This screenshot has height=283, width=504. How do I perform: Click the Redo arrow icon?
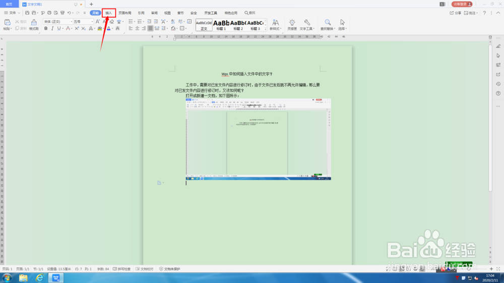pyautogui.click(x=78, y=13)
